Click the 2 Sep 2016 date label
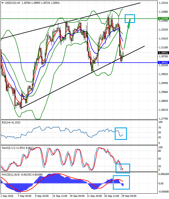This screenshot has width=169, height=199. pos(7,196)
